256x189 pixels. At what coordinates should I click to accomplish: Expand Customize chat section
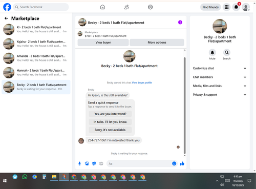point(220,68)
